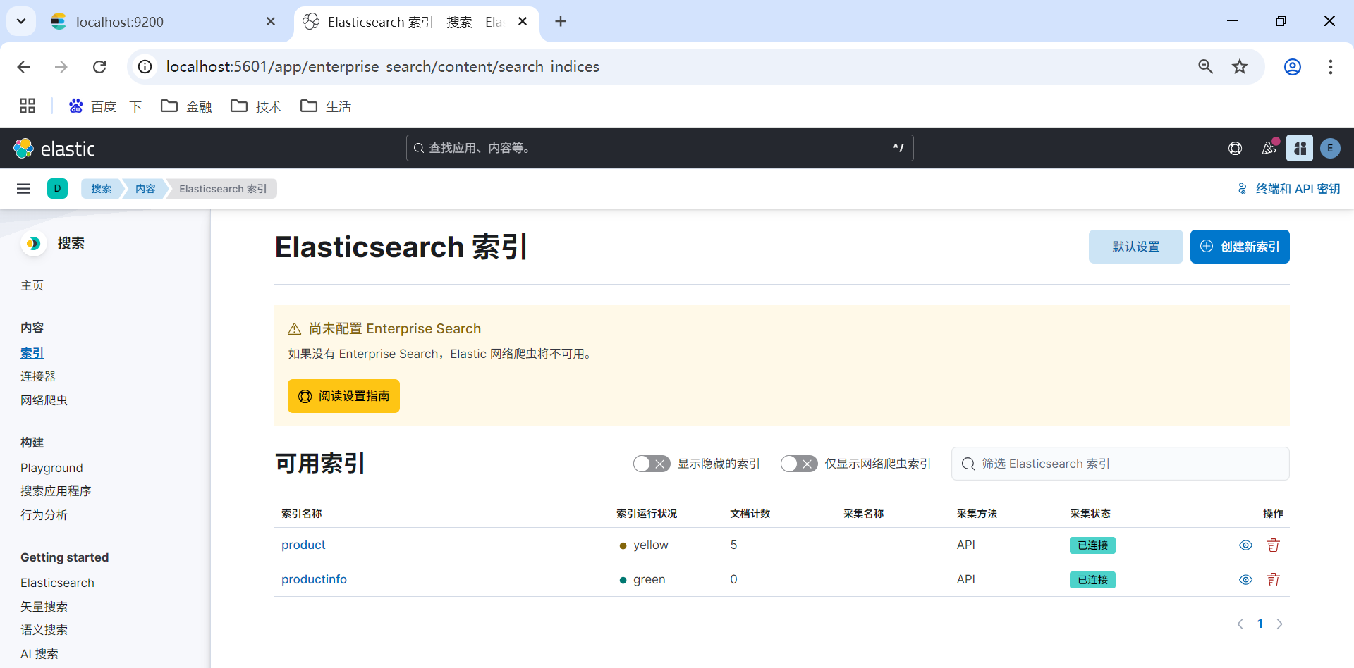Go to previous page of index table
1354x668 pixels.
coord(1240,624)
